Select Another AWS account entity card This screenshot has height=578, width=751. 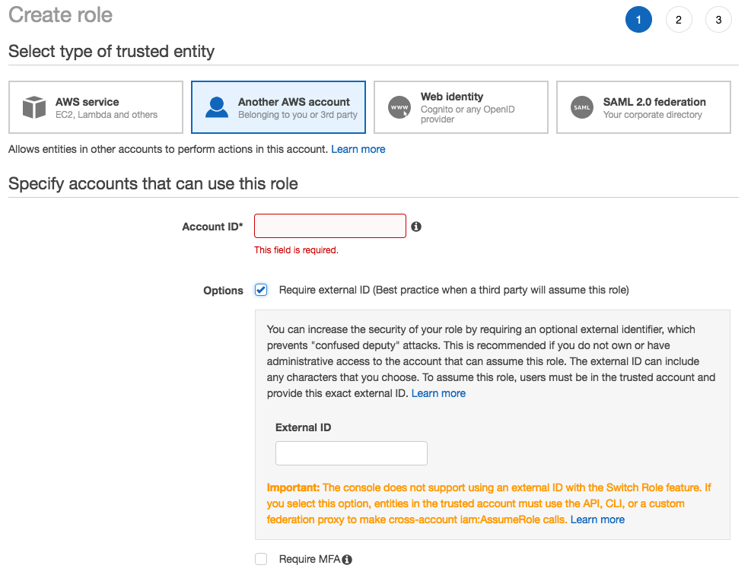point(278,107)
